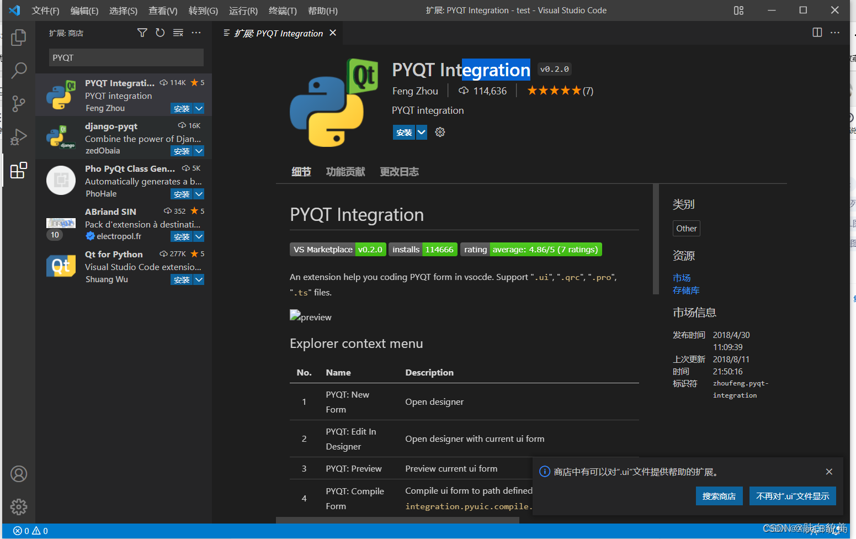This screenshot has height=539, width=856.
Task: Open the Manage gear in activity bar
Action: (19, 506)
